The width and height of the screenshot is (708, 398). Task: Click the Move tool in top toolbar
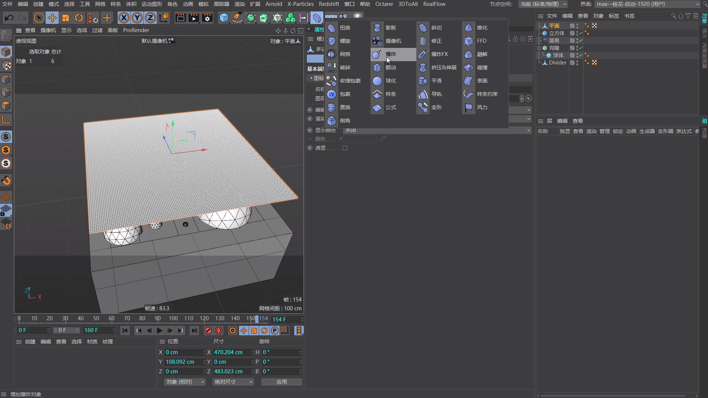pos(52,18)
